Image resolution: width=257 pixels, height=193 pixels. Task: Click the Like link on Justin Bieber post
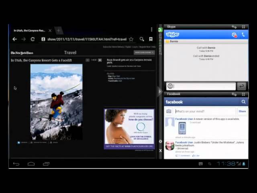(x=196, y=156)
